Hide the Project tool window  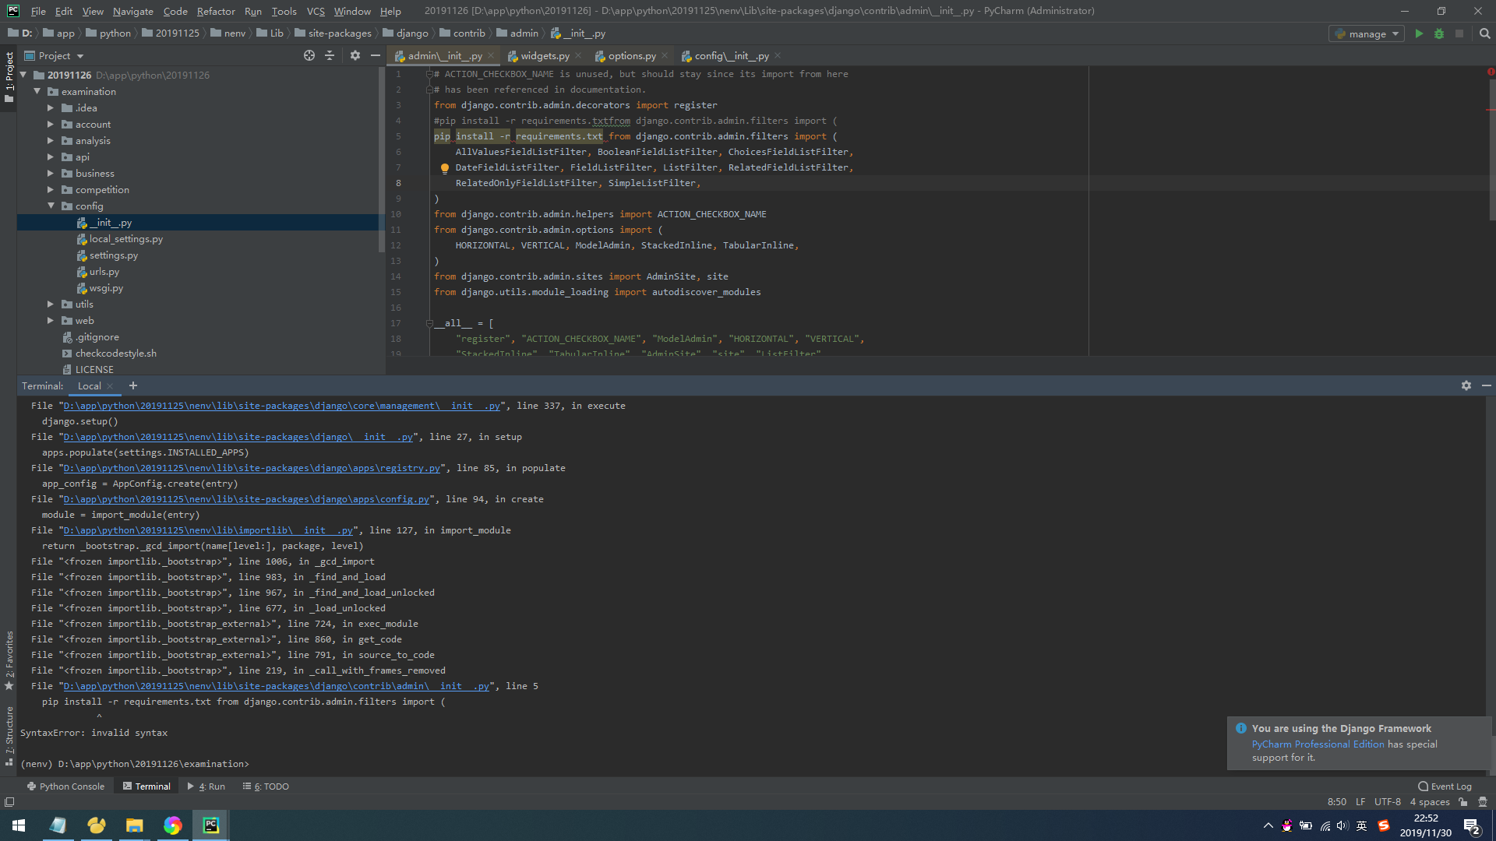375,55
